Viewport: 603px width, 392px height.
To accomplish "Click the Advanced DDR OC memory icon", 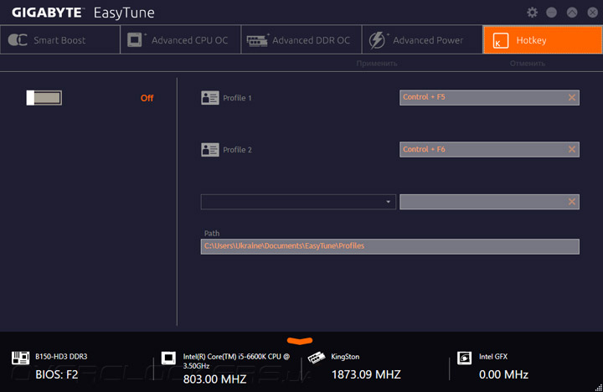I will coord(257,40).
